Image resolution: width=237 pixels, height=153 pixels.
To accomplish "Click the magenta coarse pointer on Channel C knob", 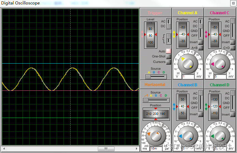I will [x=212, y=64].
